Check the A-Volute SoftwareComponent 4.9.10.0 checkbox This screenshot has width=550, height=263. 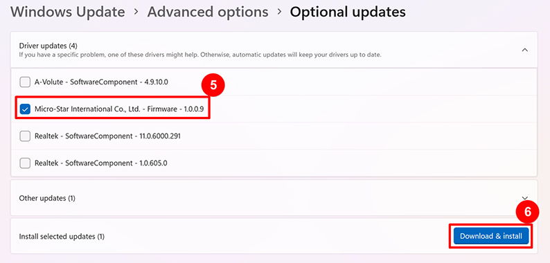25,82
